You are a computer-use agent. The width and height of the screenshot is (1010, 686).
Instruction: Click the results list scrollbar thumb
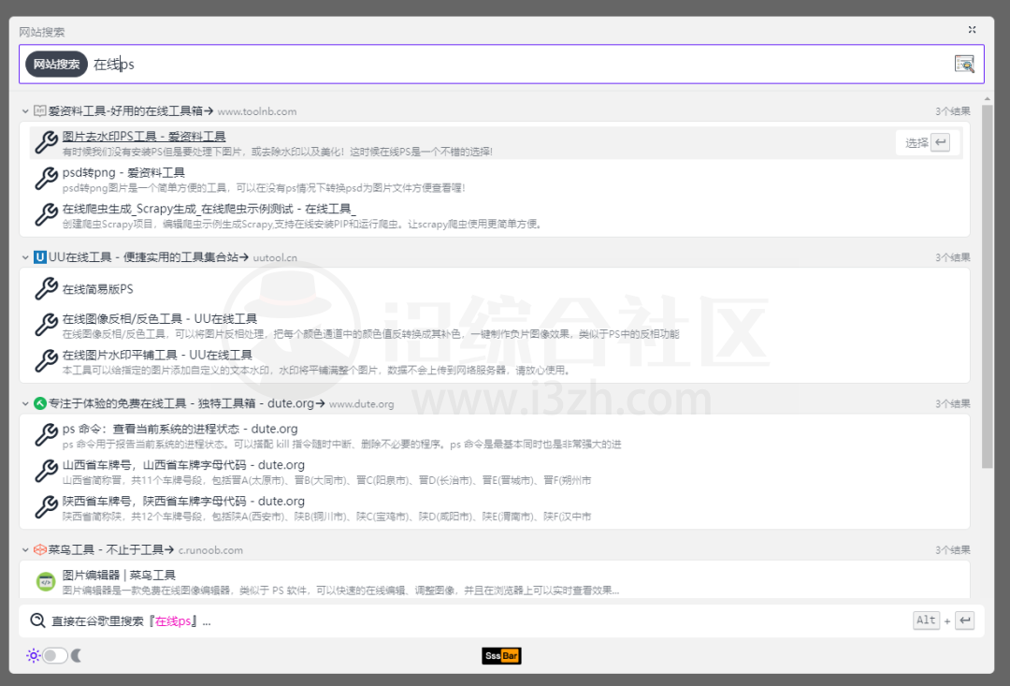tap(988, 287)
